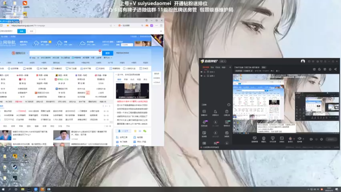Add a multimedia source
The image size is (341, 192).
(x=282, y=140)
